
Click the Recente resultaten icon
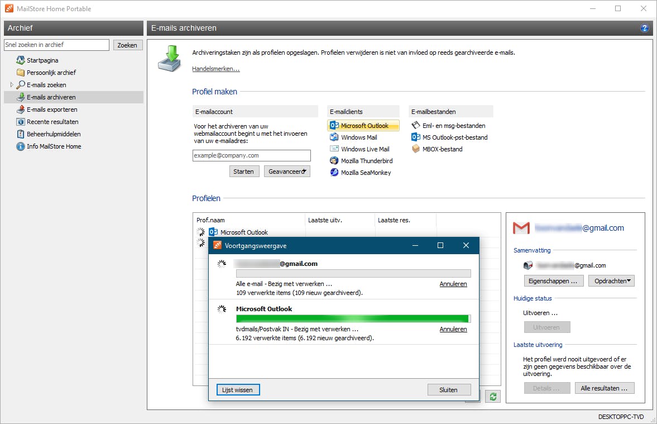(20, 122)
